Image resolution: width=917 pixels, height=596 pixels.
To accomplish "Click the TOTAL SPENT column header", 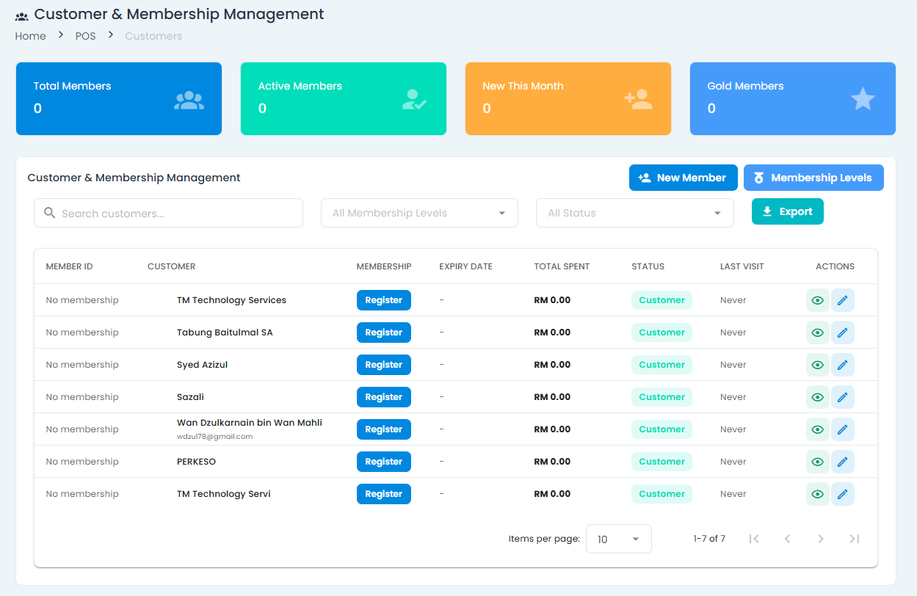I will tap(562, 266).
